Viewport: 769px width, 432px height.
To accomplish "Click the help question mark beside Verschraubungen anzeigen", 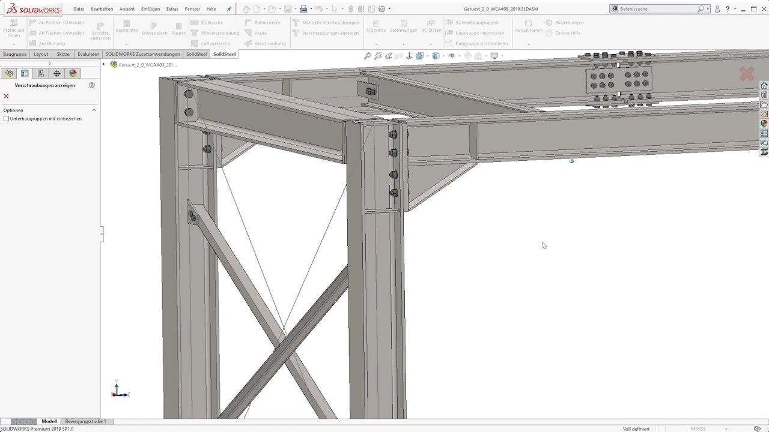I will point(92,85).
